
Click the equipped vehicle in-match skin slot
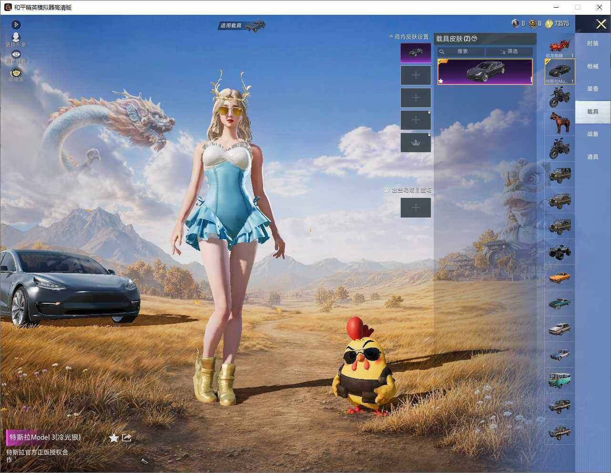416,53
